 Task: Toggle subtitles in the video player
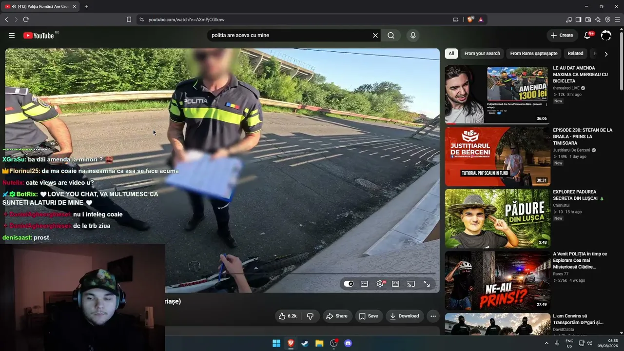[364, 284]
